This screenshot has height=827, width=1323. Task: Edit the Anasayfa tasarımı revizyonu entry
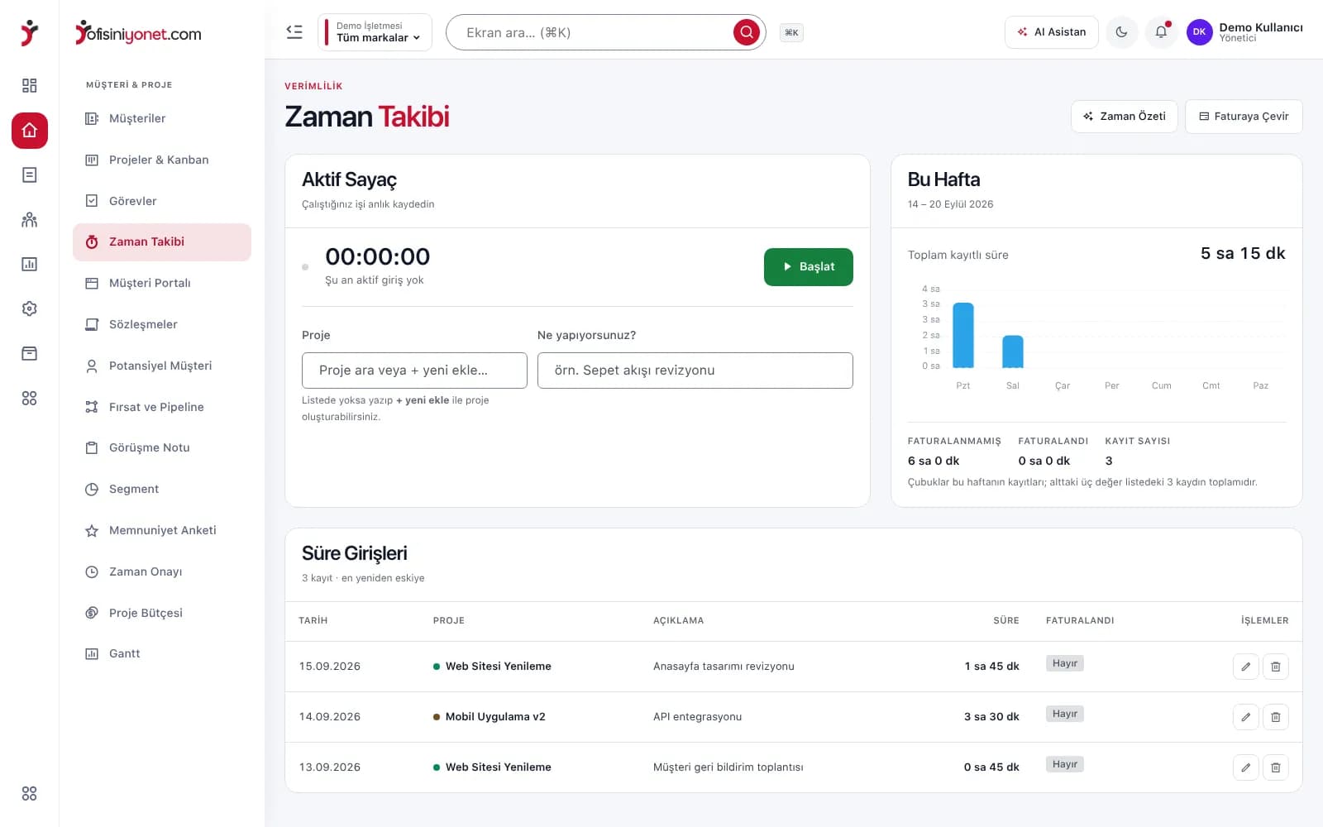pos(1245,667)
